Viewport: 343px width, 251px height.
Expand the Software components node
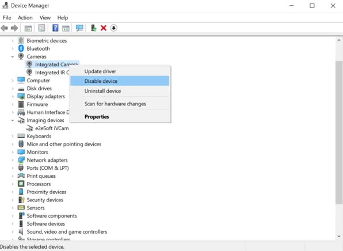(13, 216)
